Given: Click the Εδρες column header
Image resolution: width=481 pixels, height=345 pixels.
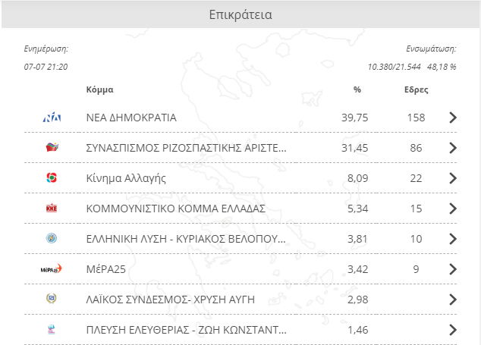Looking at the screenshot, I should (x=417, y=89).
